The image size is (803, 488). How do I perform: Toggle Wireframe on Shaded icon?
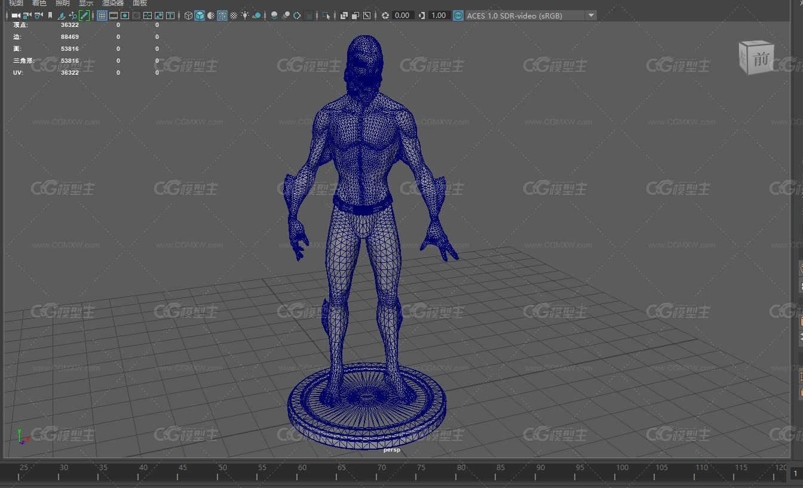(x=222, y=16)
